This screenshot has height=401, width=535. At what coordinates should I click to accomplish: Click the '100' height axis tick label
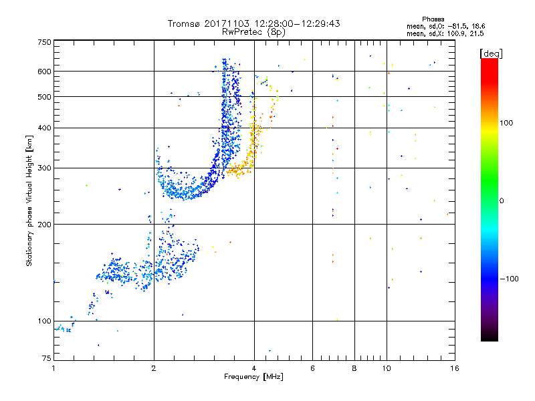44,321
